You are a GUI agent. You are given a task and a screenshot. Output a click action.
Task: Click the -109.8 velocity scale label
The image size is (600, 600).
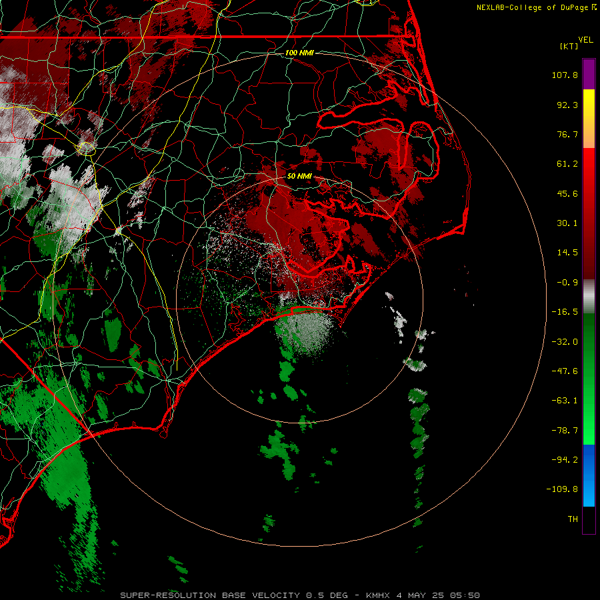tap(562, 489)
